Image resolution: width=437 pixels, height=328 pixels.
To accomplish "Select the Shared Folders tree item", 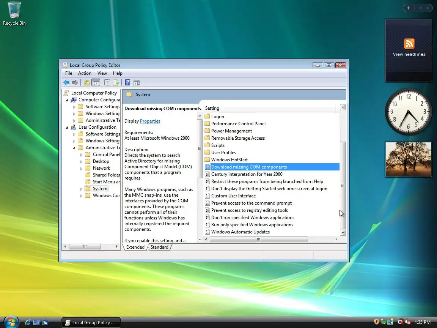I will 106,175.
